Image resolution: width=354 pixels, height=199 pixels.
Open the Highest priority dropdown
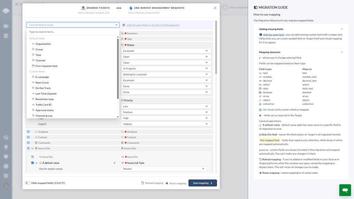click(x=166, y=124)
